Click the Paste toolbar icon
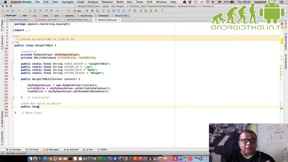 [x=40, y=11]
